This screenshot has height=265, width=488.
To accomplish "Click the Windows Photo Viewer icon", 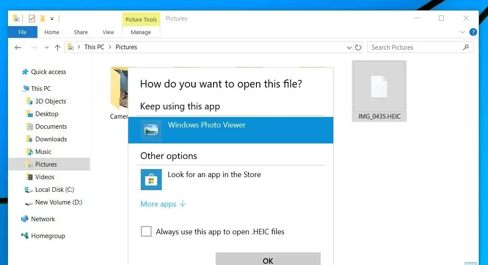I will (x=151, y=130).
